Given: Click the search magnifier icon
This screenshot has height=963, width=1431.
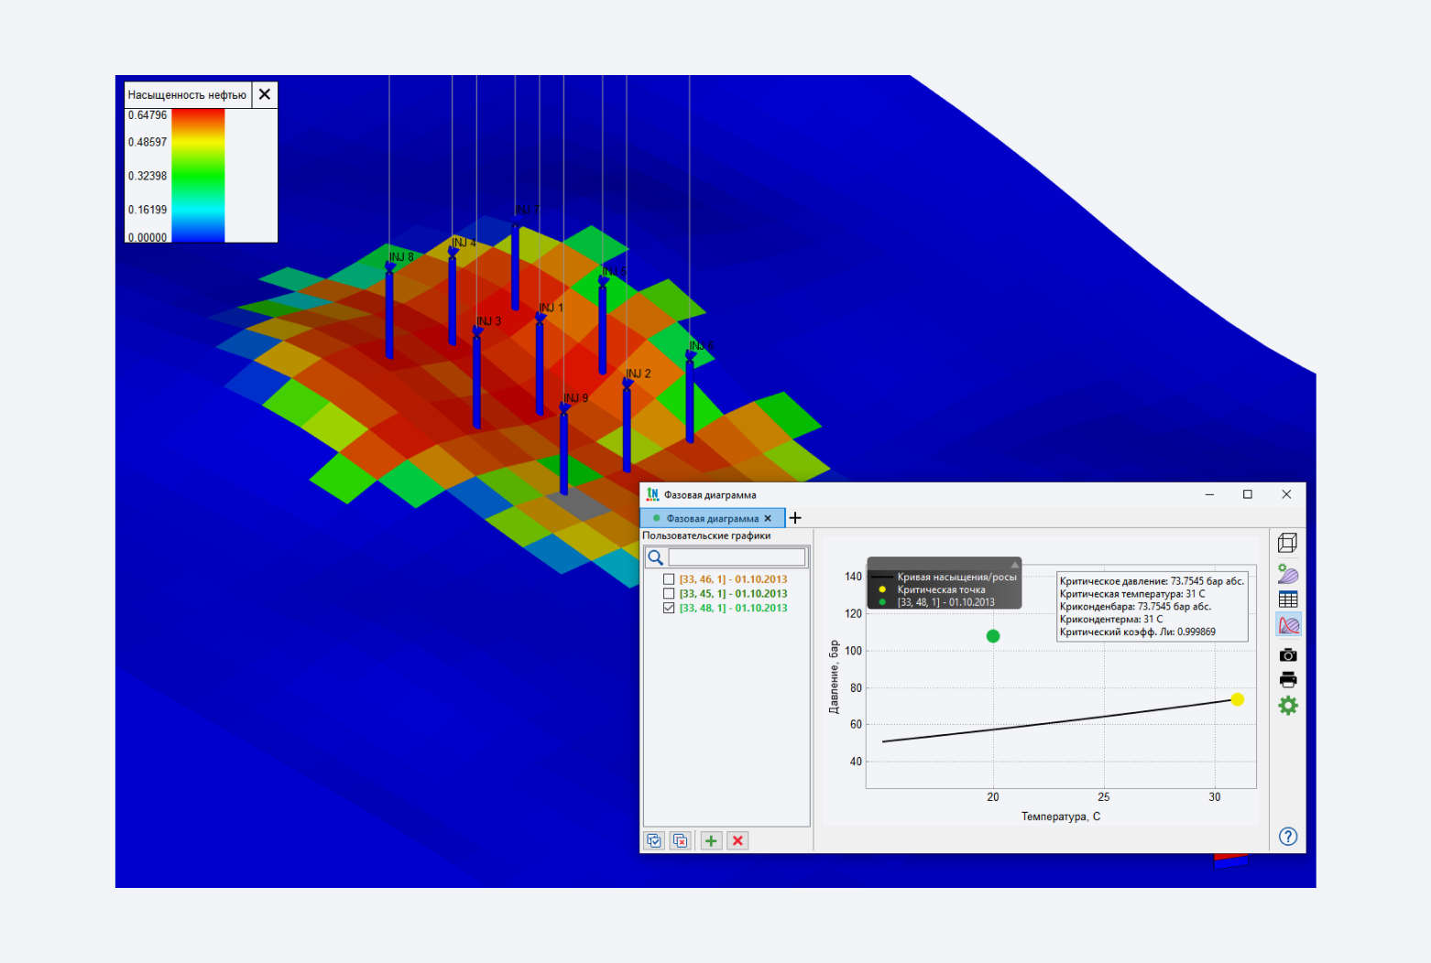Looking at the screenshot, I should pyautogui.click(x=656, y=557).
